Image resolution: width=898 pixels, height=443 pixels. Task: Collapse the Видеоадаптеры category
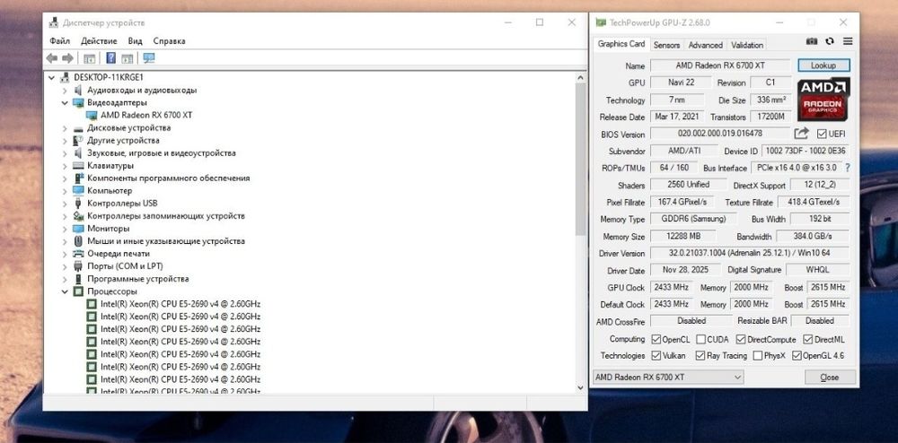[x=65, y=103]
